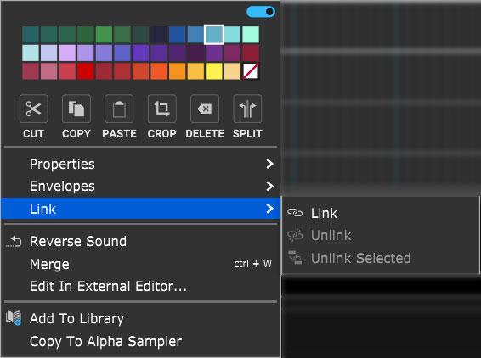Click the Reverse Sound arrow icon
This screenshot has height=358, width=481.
[14, 241]
